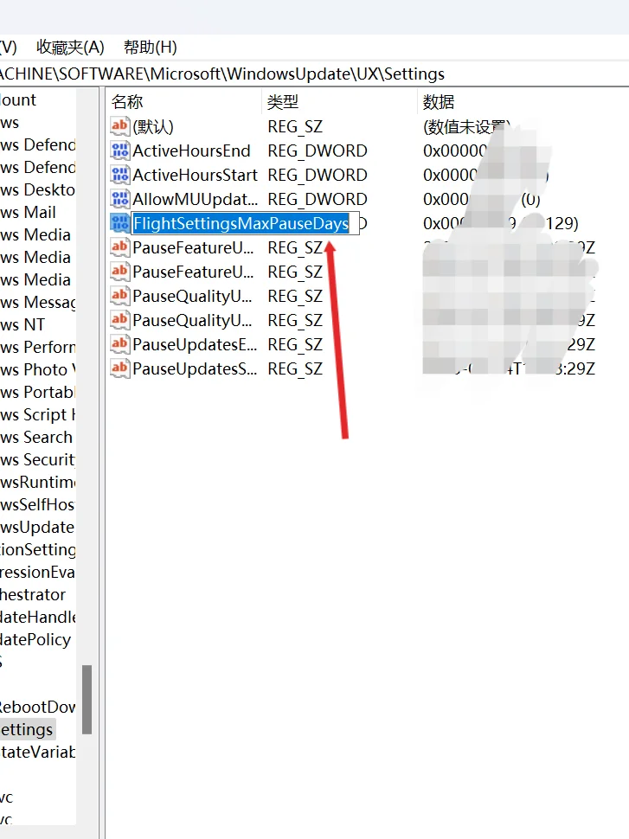Select the 'ws NT' tree key

(22, 325)
